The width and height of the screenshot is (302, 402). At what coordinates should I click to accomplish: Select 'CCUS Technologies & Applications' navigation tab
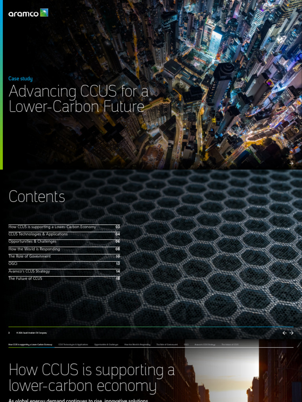[73, 345]
